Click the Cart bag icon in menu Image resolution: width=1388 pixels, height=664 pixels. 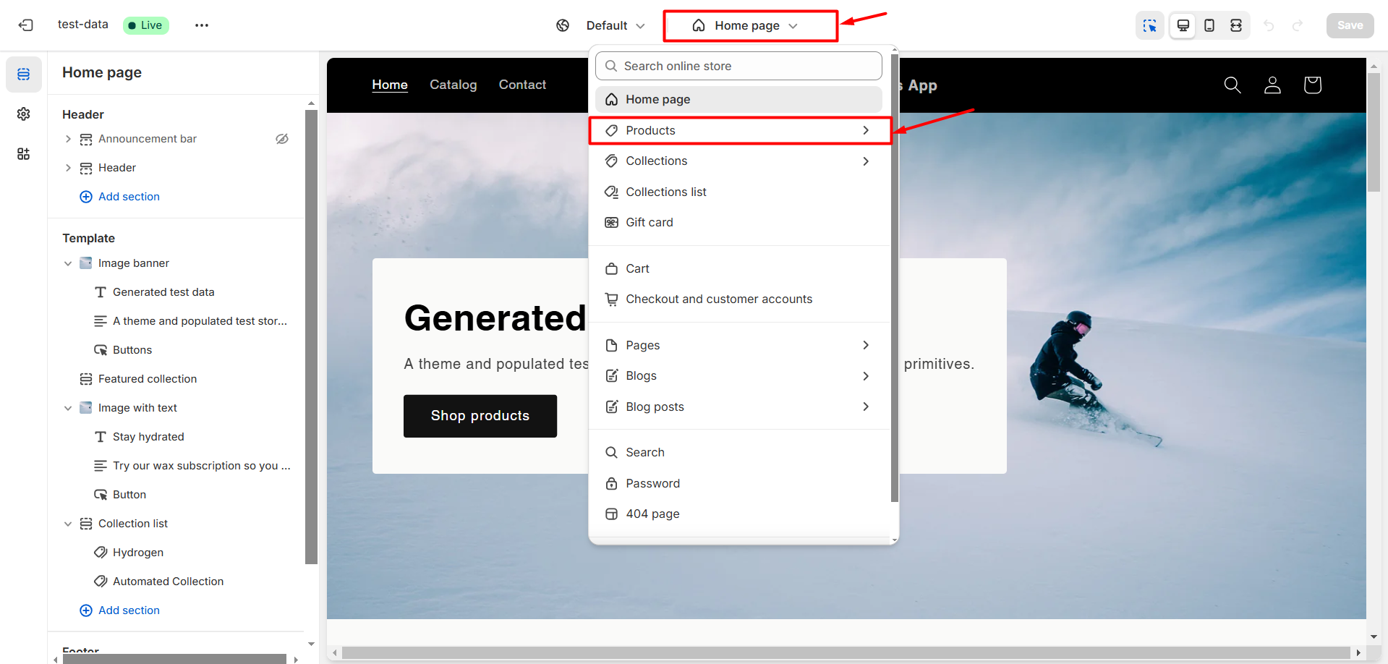point(611,268)
